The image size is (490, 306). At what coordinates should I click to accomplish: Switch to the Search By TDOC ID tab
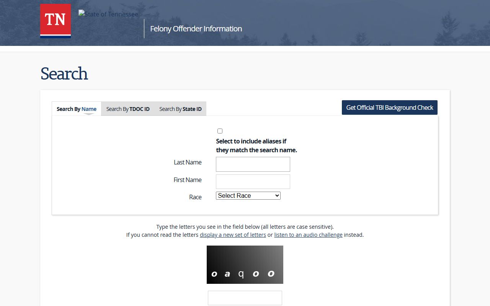tap(128, 109)
